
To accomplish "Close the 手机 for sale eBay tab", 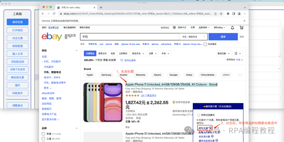I will [x=94, y=7].
